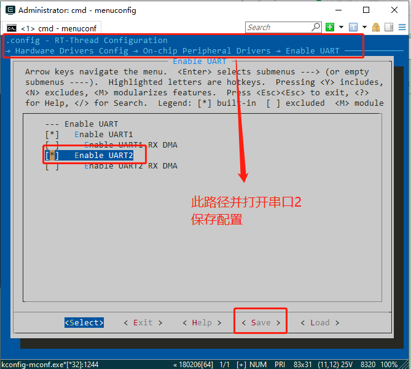Click the '[+]' indicator in status bar
411x369 pixels.
click(x=241, y=365)
